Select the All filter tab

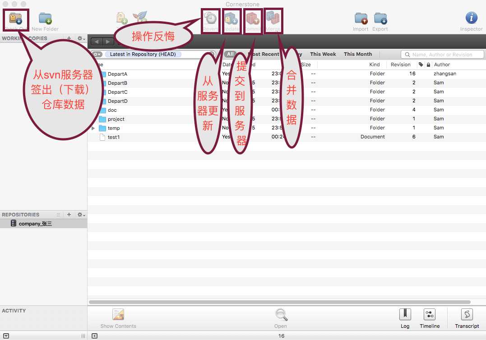click(230, 54)
